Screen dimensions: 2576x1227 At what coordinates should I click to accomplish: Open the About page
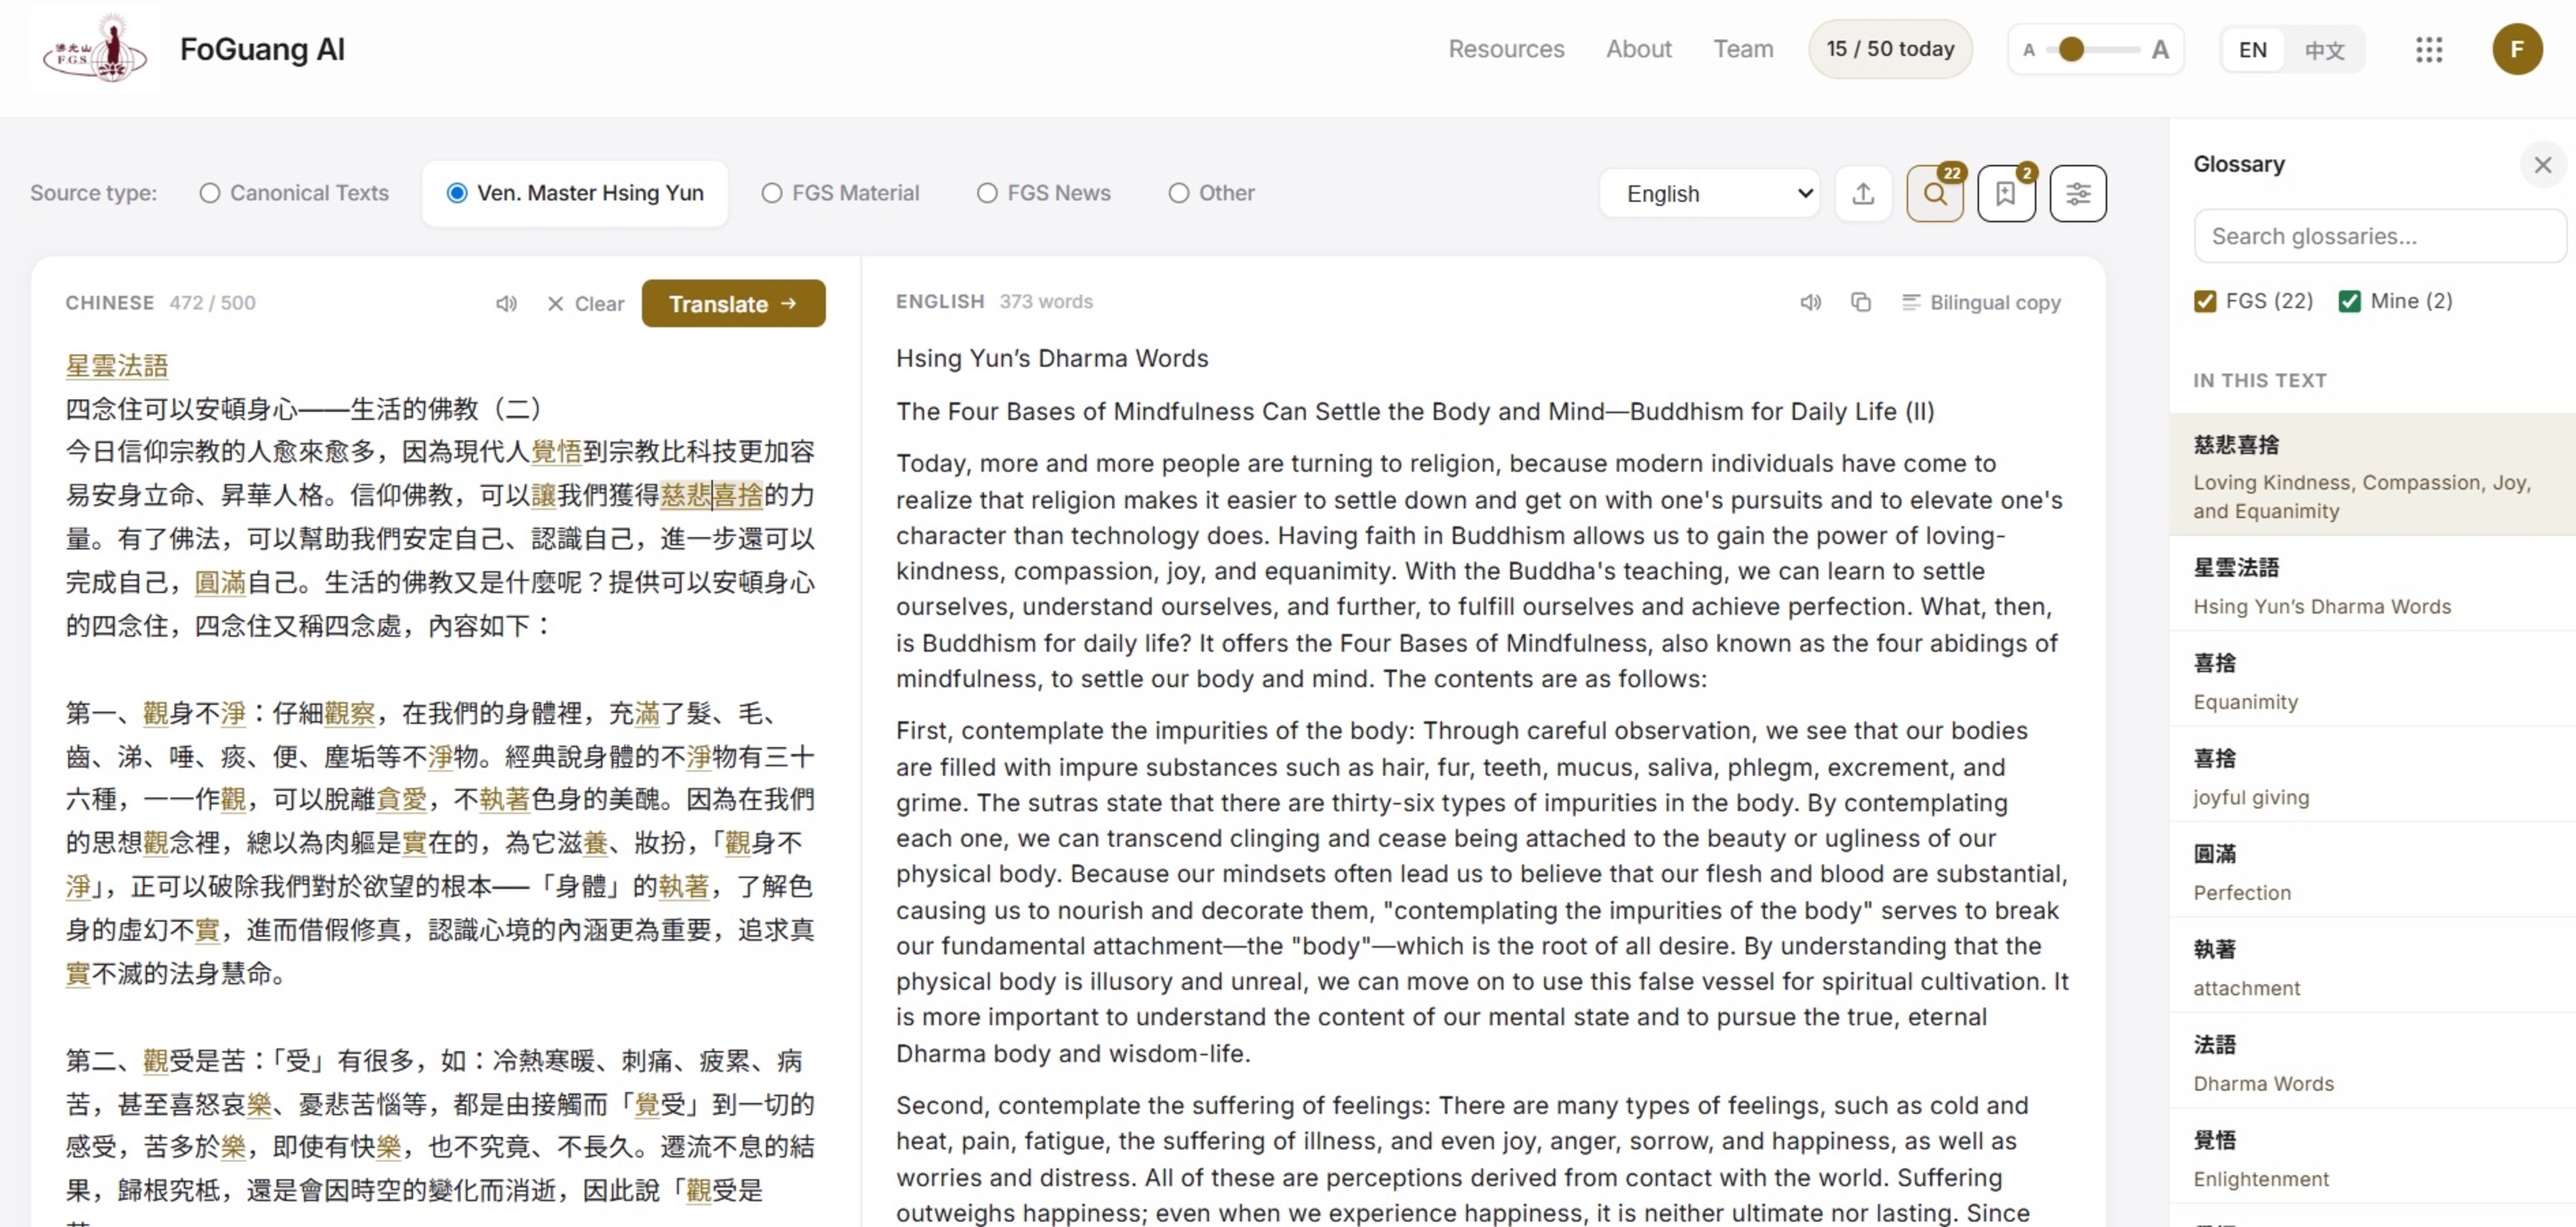point(1638,49)
